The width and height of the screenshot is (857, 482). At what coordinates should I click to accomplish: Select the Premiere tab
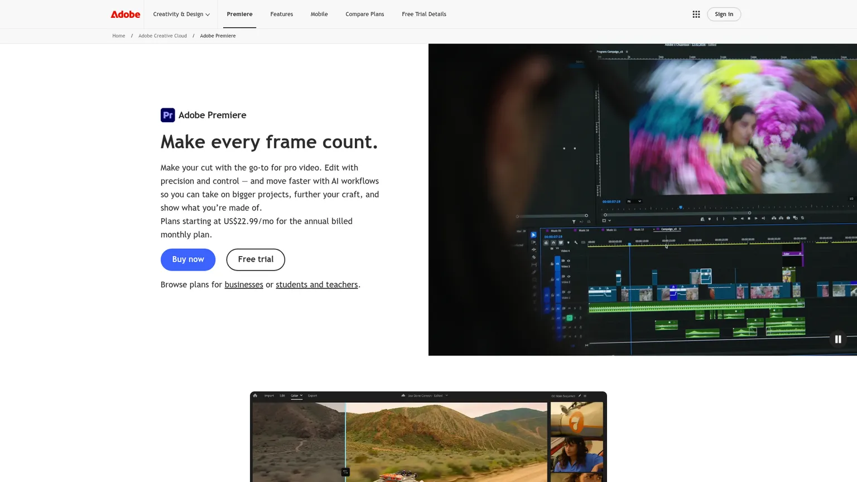tap(239, 15)
